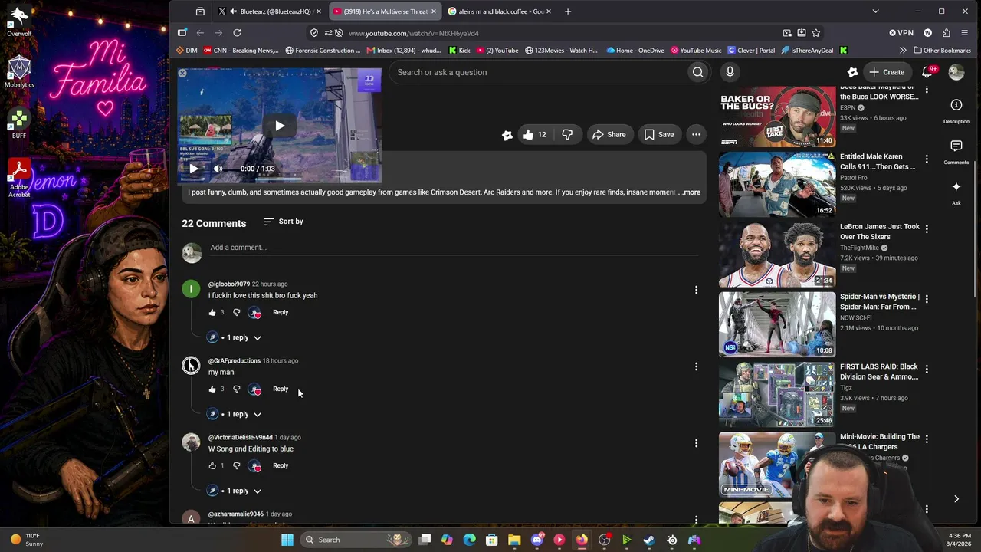Dislike the current video
The height and width of the screenshot is (552, 981).
coord(567,134)
